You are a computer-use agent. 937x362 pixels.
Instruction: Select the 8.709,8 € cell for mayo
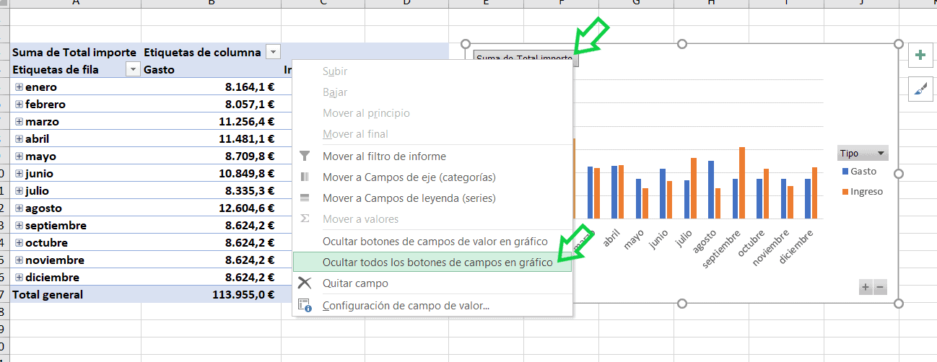(x=211, y=156)
